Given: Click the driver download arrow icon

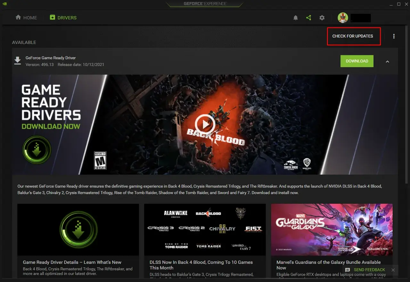Looking at the screenshot, I should pyautogui.click(x=17, y=61).
